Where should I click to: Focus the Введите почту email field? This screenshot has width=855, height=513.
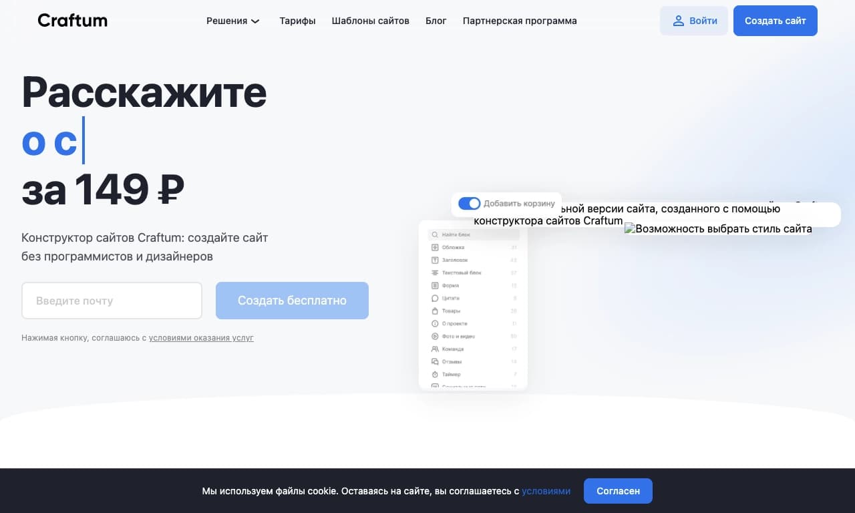tap(112, 301)
